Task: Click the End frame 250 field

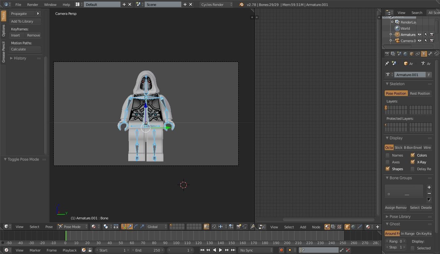Action: coord(148,250)
